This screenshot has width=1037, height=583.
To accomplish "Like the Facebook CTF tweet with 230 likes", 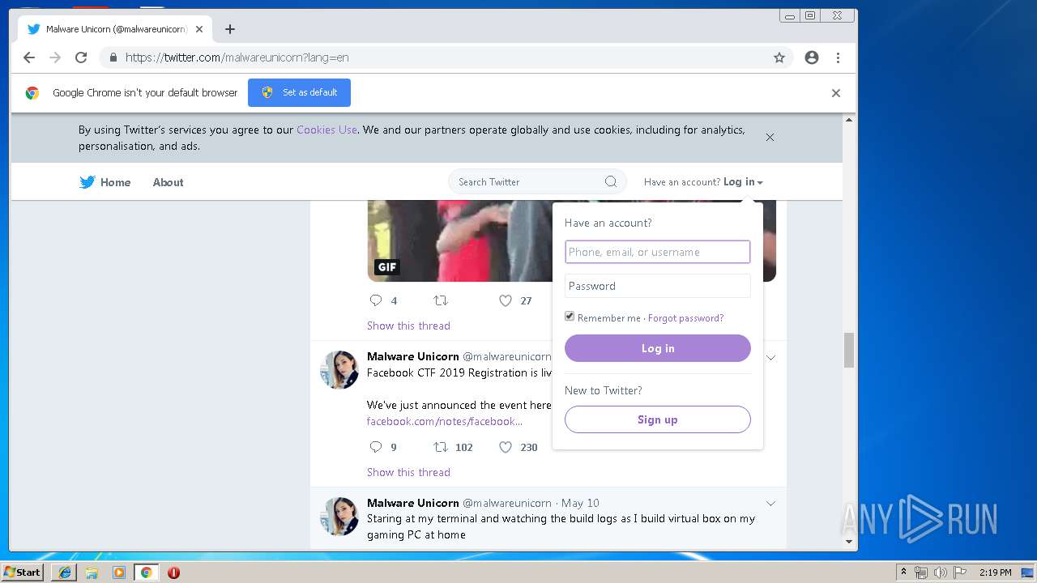I will click(x=506, y=447).
